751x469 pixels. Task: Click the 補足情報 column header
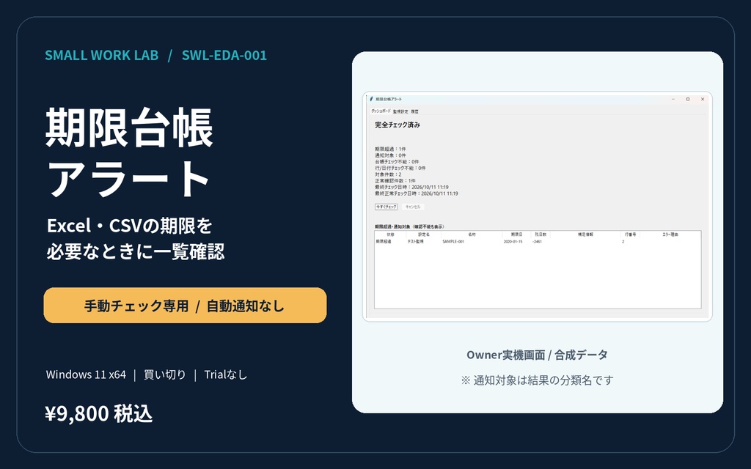[x=585, y=234]
